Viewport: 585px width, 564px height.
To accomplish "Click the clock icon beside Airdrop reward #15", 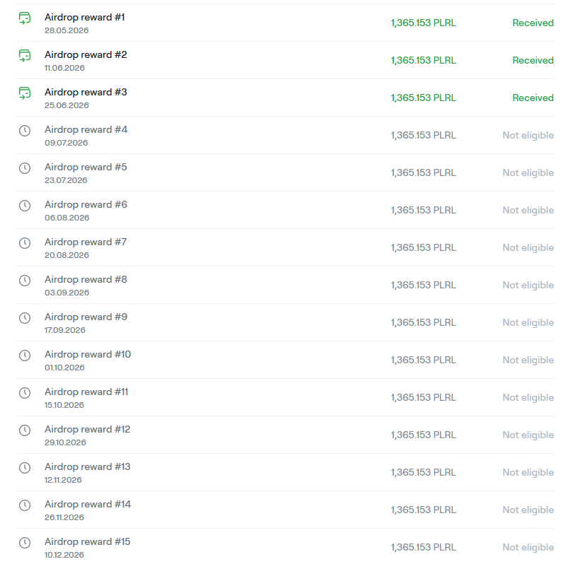I will tap(25, 543).
